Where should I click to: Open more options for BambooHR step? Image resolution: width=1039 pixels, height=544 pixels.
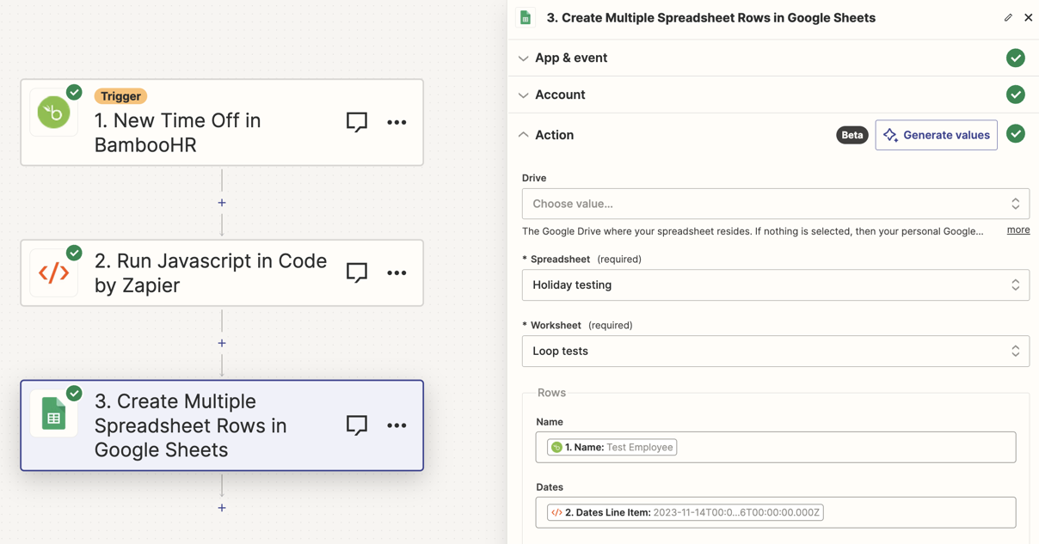pos(397,122)
